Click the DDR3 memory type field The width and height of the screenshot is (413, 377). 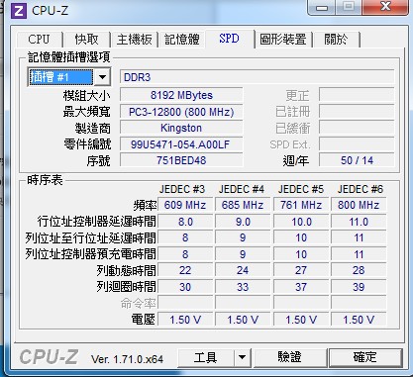(257, 77)
